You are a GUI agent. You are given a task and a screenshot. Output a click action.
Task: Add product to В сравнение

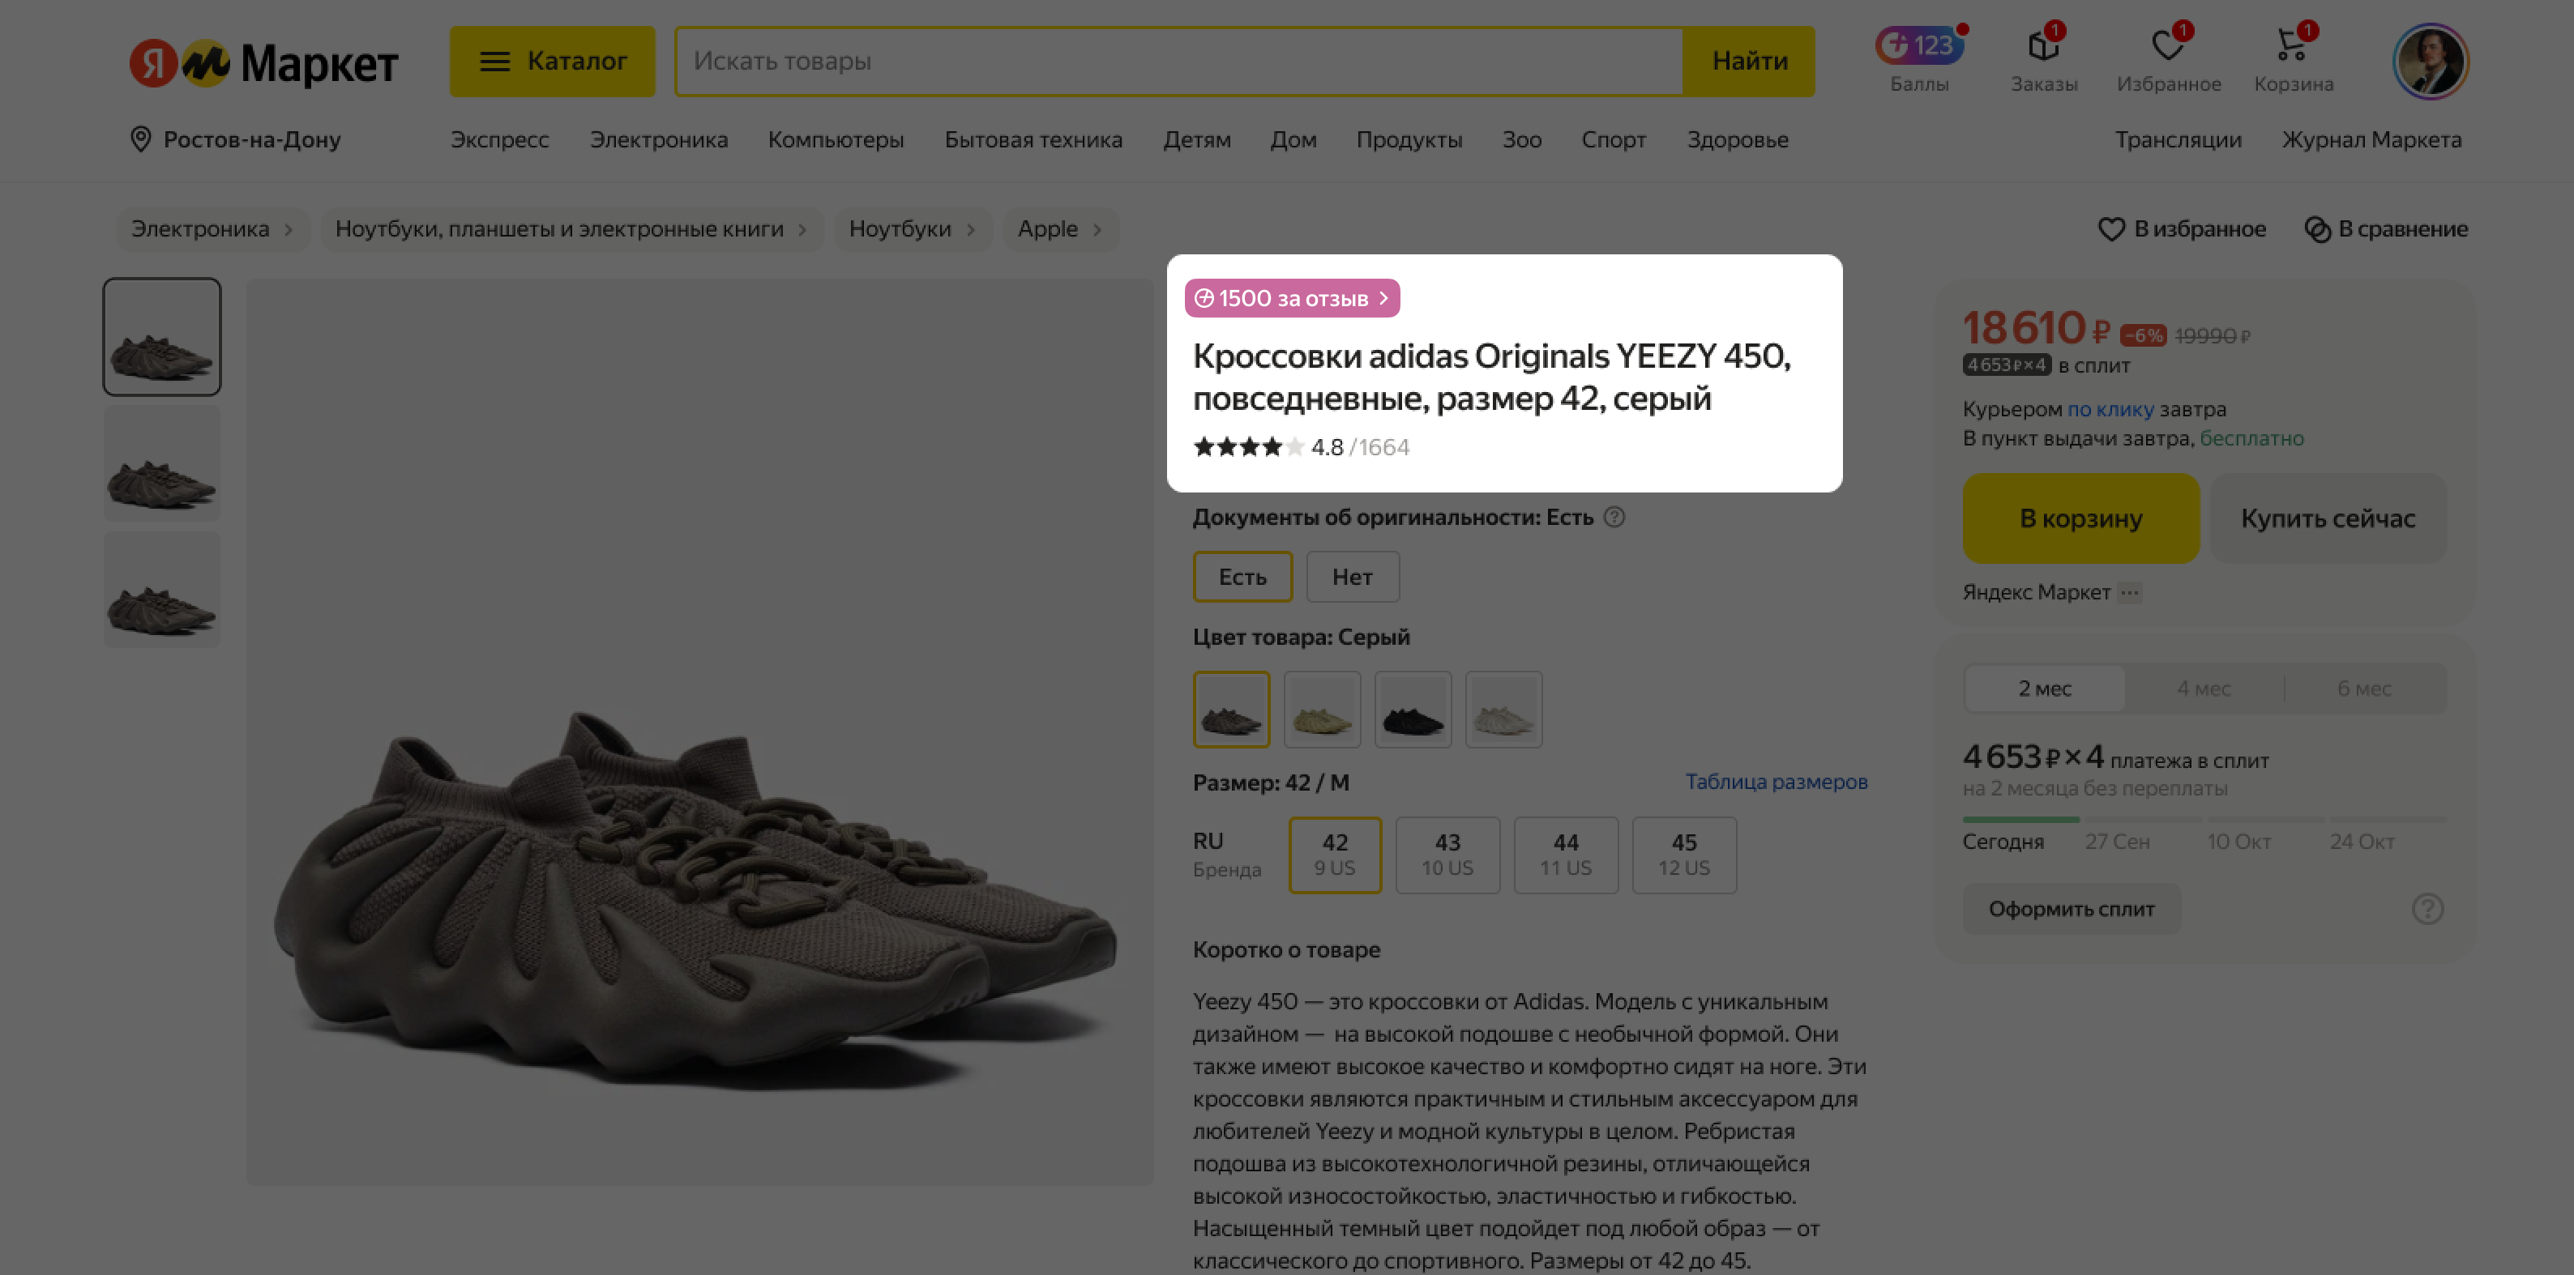click(x=2385, y=229)
